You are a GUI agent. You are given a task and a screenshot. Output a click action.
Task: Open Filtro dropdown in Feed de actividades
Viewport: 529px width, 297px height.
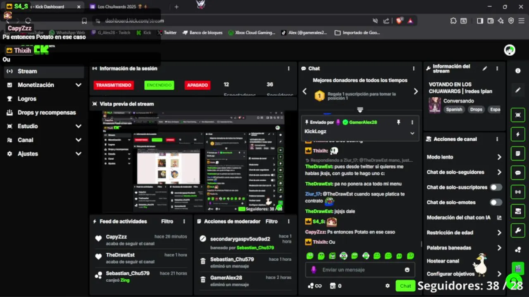point(167,222)
